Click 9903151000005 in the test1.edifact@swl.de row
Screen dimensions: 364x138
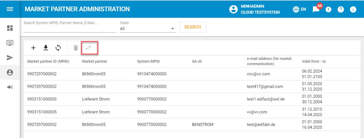tap(42, 99)
